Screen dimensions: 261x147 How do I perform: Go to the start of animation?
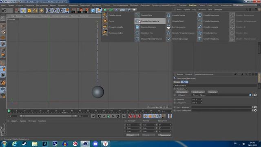(93, 116)
